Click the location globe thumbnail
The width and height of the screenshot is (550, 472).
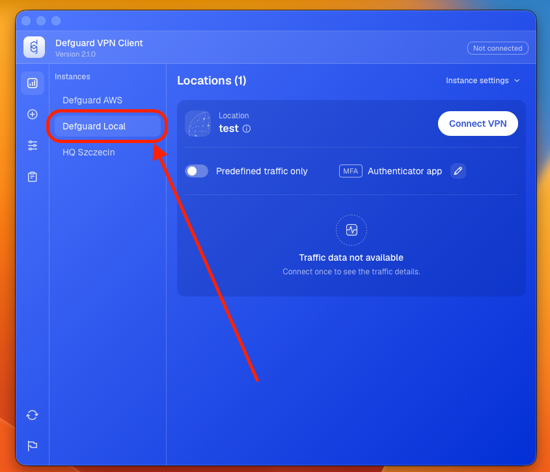[198, 124]
